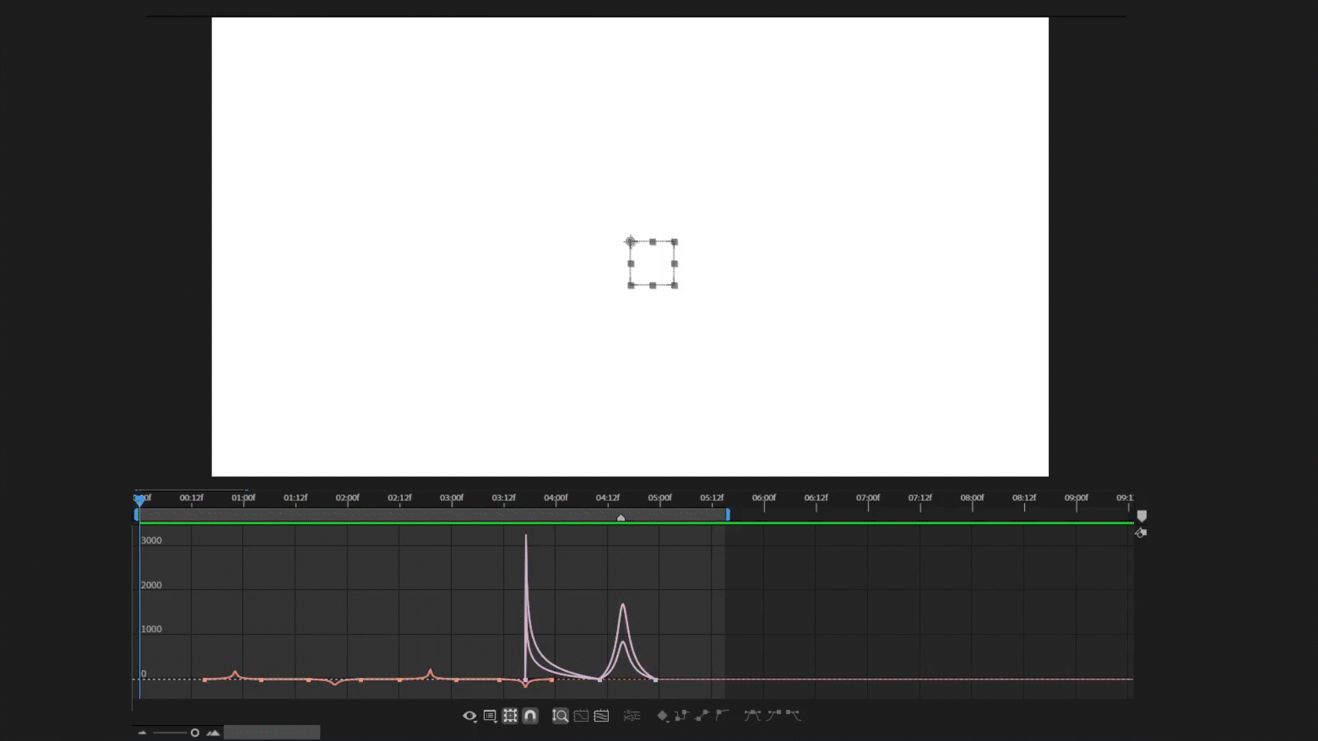Click the bottom-right layer transform handle
The image size is (1318, 741).
[x=675, y=285]
